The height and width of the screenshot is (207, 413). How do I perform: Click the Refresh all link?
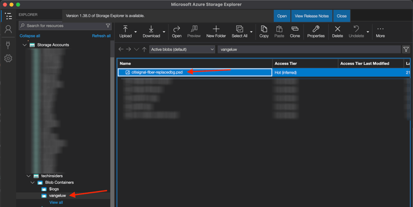coord(101,36)
